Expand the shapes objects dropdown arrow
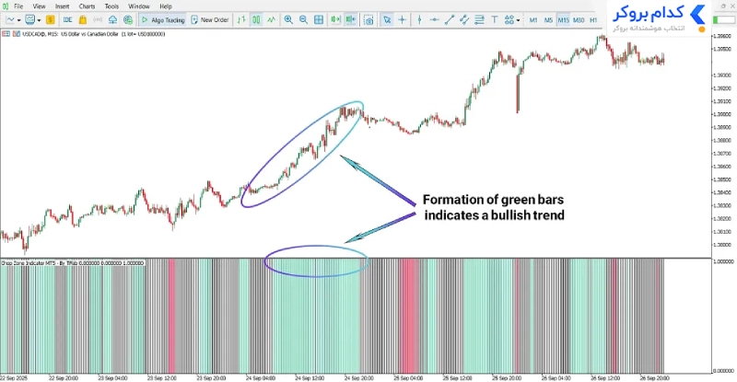The height and width of the screenshot is (382, 737). pos(518,20)
